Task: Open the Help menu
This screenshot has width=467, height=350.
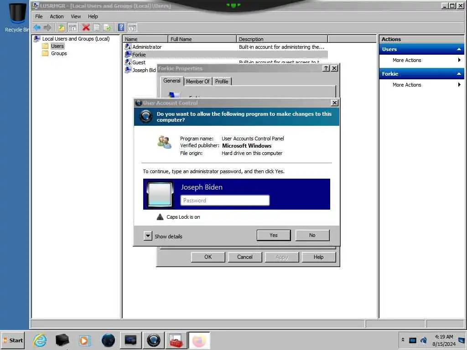Action: click(93, 16)
